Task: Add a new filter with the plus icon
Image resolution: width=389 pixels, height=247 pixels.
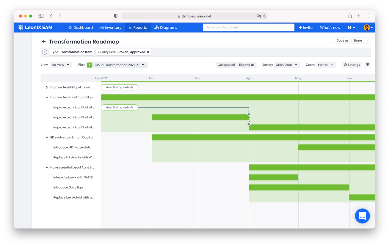Action: point(155,52)
